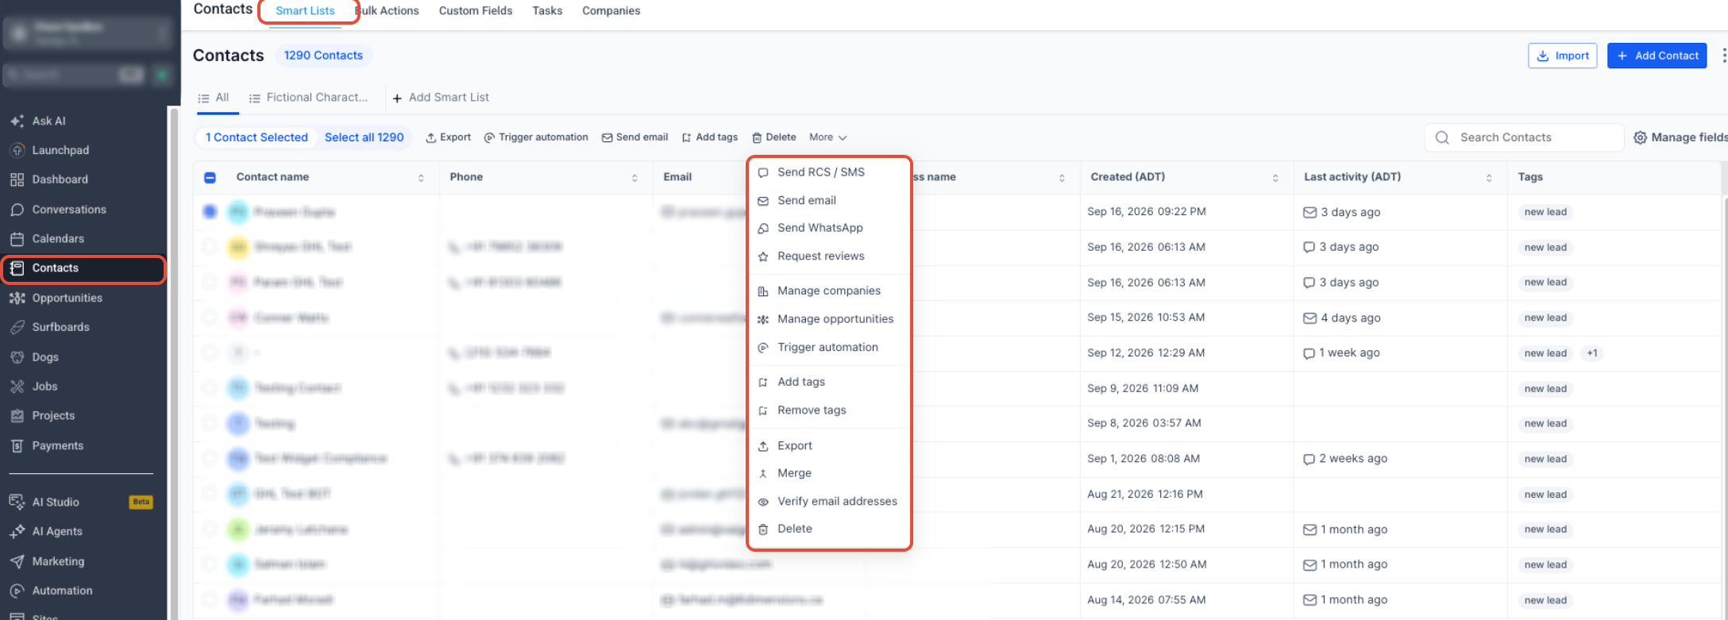Uncheck the first selected contact checkbox
The image size is (1728, 620).
(210, 212)
